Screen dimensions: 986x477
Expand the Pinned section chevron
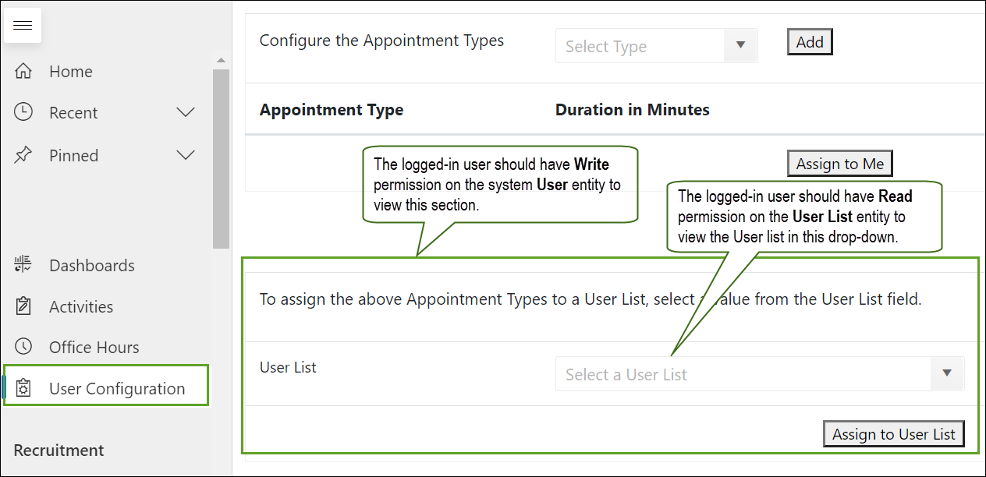pos(186,155)
